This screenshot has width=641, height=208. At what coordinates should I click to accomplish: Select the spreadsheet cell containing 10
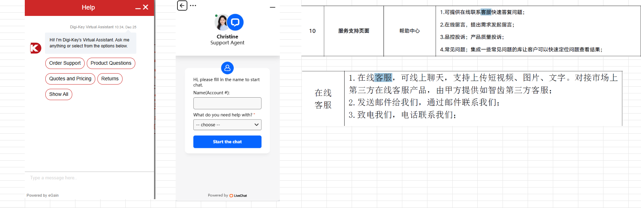click(312, 31)
